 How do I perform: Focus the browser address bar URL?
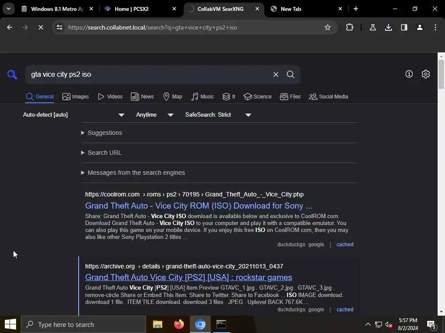[153, 27]
